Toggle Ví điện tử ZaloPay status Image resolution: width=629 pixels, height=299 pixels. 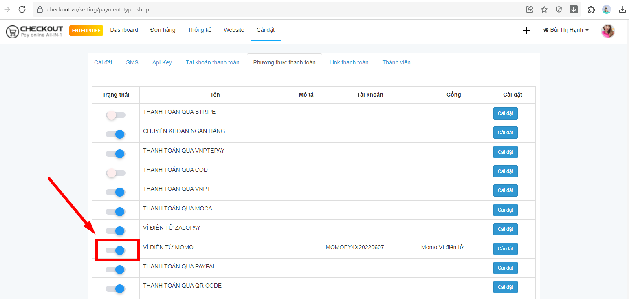115,231
